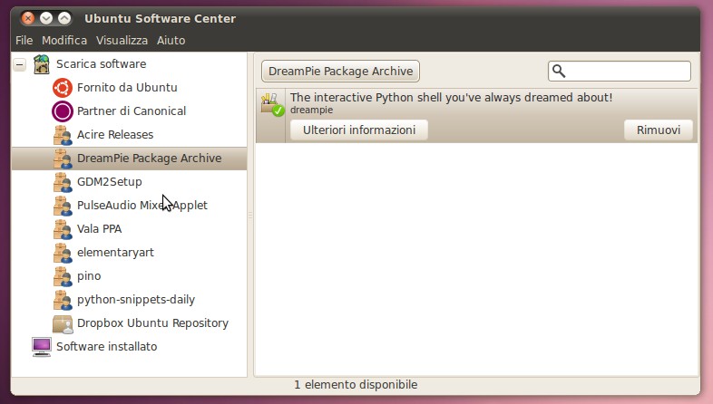Click the Acire Releases package icon
713x404 pixels.
(63, 135)
